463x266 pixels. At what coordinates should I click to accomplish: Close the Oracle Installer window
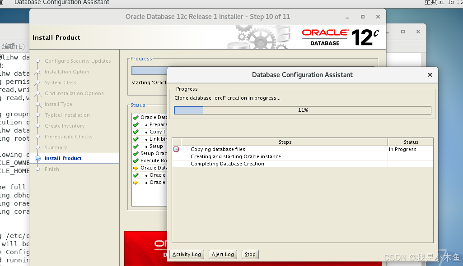[x=378, y=17]
